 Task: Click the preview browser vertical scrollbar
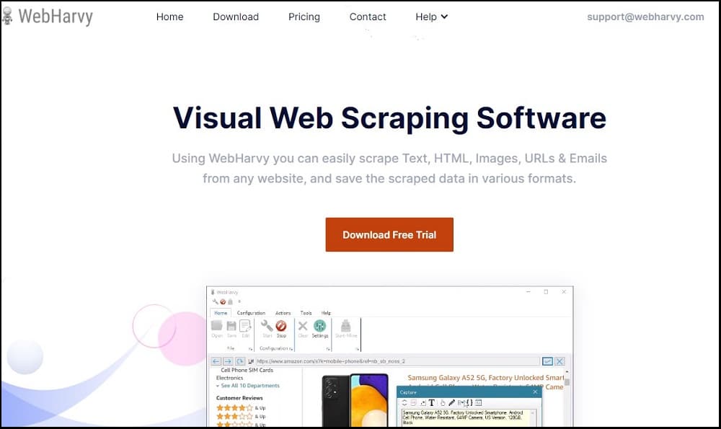(567, 398)
